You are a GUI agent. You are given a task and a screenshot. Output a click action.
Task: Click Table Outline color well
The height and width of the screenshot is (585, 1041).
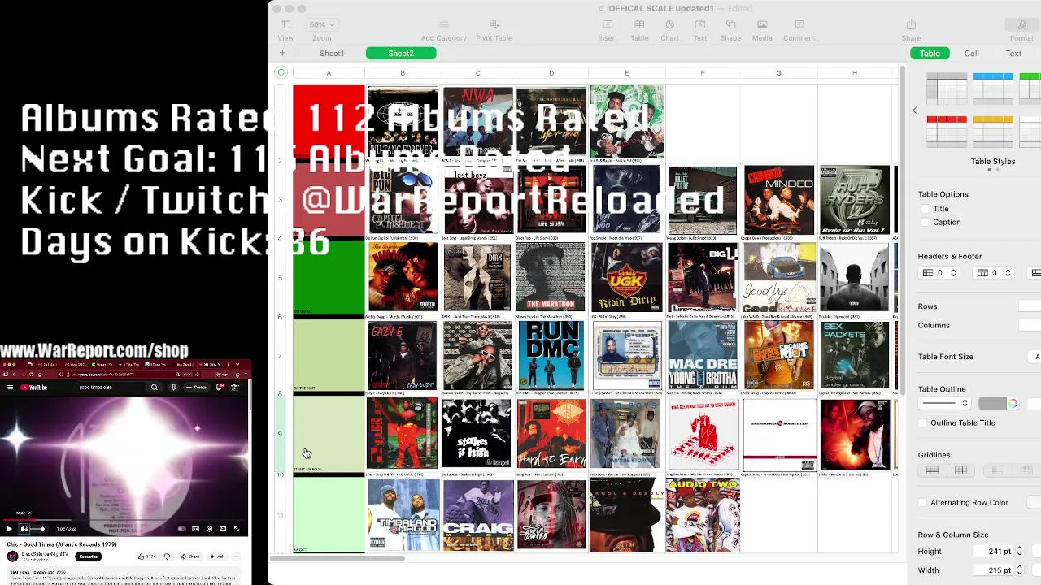[x=991, y=403]
